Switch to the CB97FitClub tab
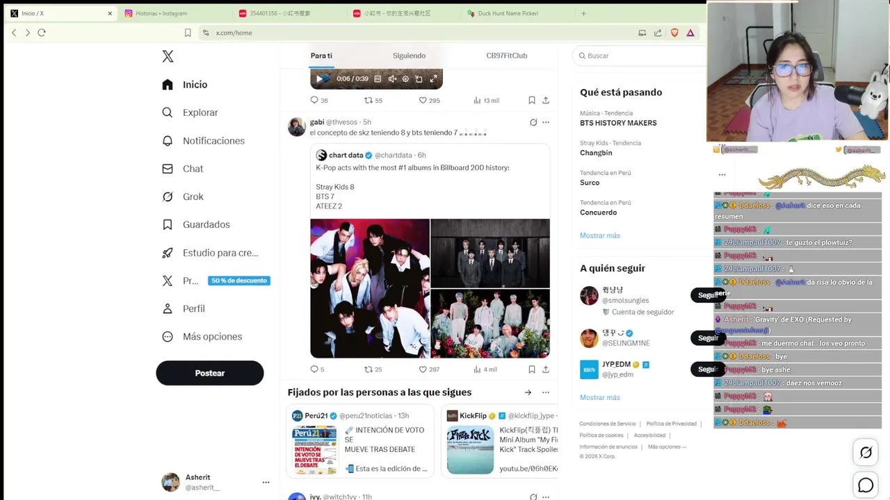 click(506, 56)
